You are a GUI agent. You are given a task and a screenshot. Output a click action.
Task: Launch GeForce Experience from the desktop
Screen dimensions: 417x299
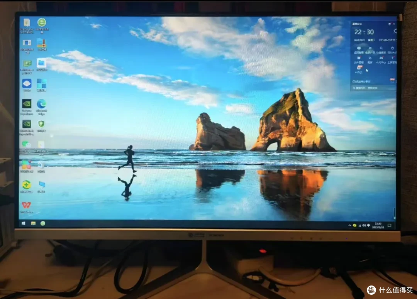(27, 107)
